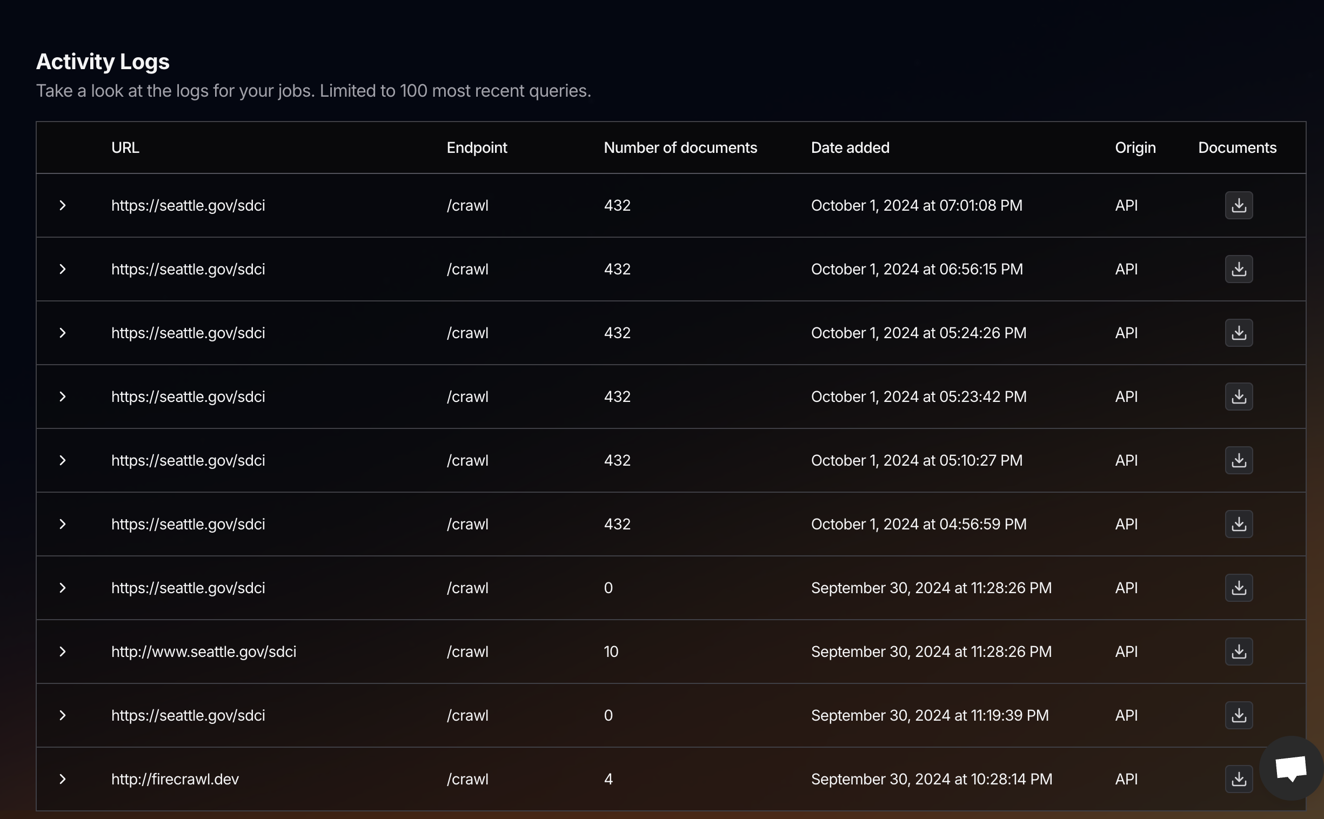Screen dimensions: 1324x819
Task: Click the Number of documents header
Action: tap(680, 147)
